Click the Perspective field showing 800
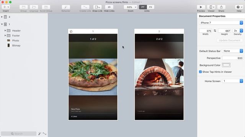245x137 pixels. tap(232, 58)
